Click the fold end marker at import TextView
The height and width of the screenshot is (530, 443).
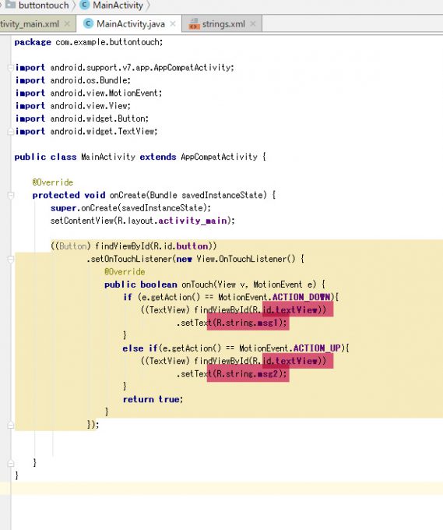(x=10, y=132)
